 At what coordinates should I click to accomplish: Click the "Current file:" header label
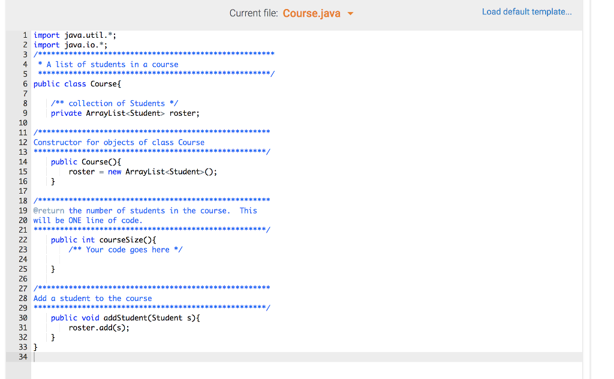tap(254, 13)
